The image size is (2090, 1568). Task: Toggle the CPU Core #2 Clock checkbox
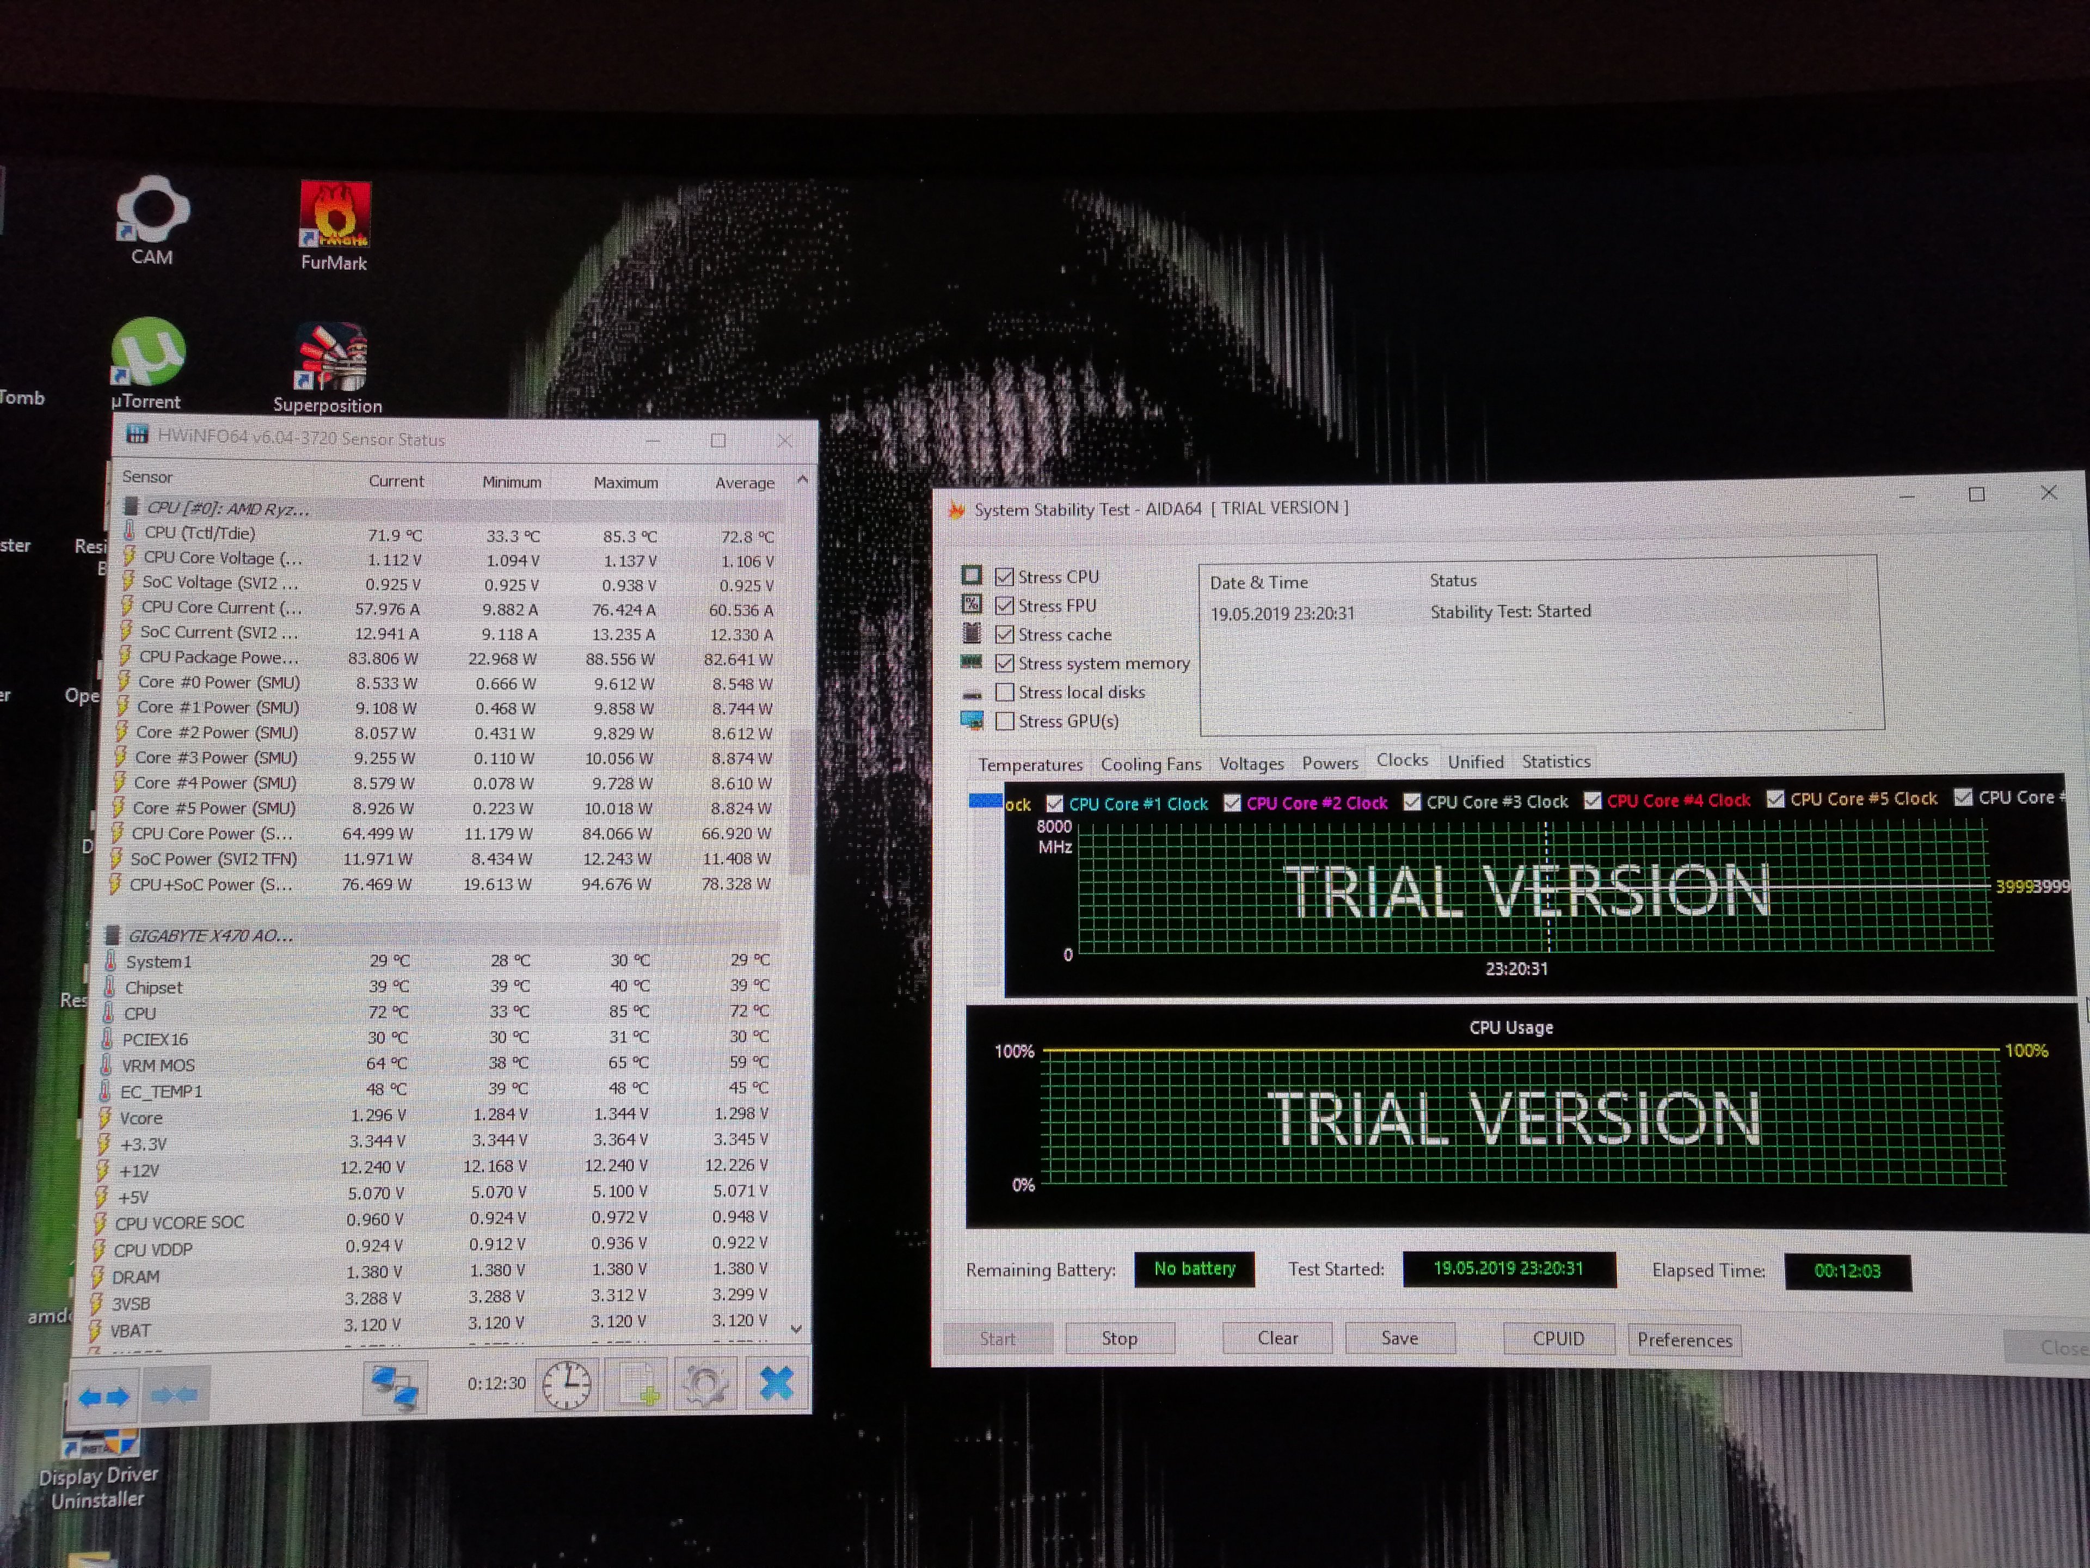point(1232,804)
